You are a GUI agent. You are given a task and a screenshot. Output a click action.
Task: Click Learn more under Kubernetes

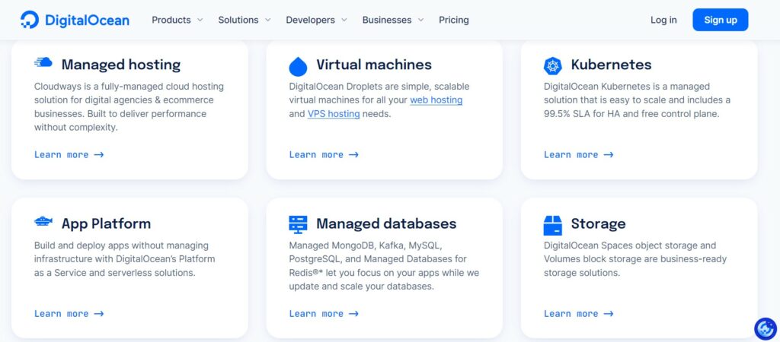(579, 155)
